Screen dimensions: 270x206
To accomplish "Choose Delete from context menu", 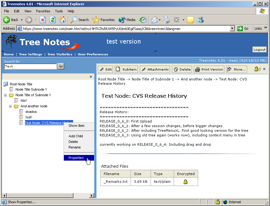I will coord(73,142).
